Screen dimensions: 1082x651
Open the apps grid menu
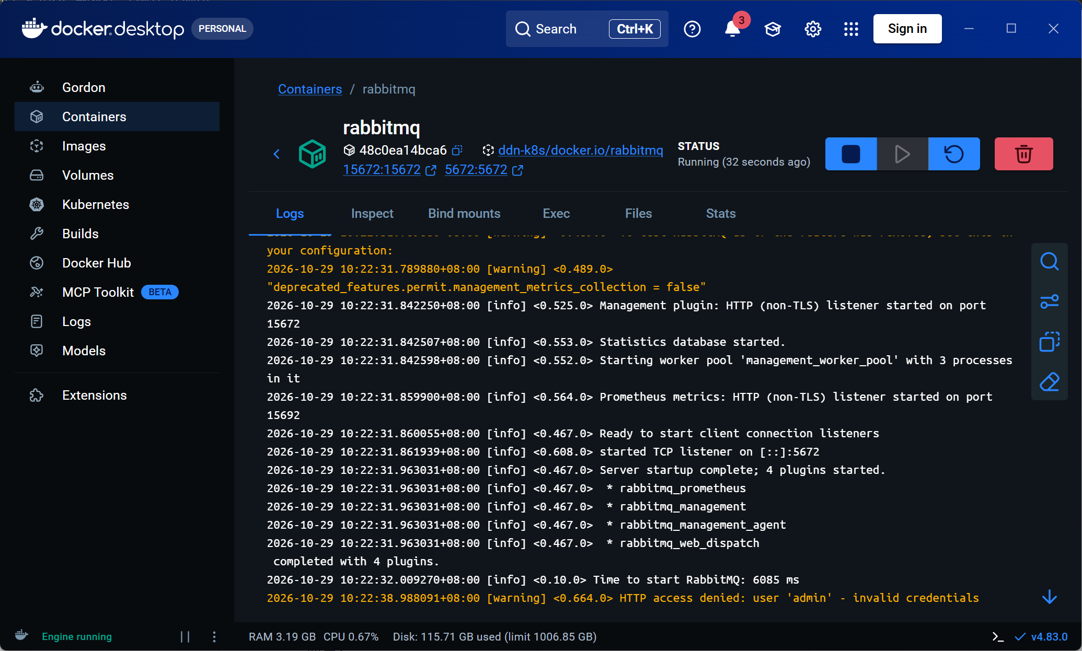pos(851,29)
